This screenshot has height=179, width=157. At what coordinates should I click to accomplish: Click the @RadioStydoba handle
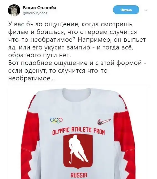pyautogui.click(x=35, y=13)
